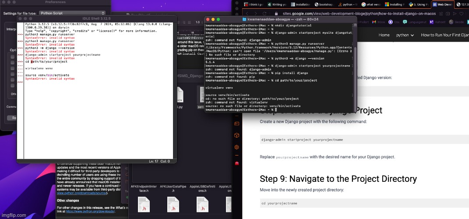Open the Kahoot! bookmark
This screenshot has height=219, width=469.
click(437, 22)
